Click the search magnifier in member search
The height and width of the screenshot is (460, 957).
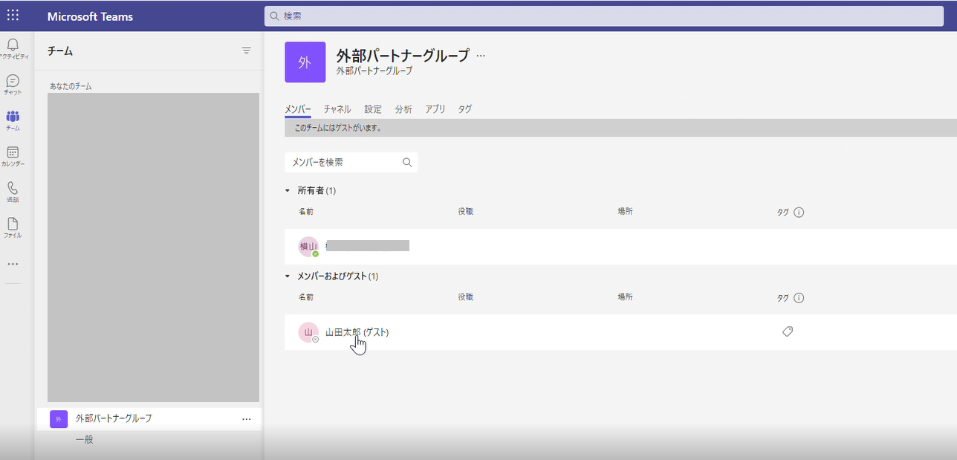pyautogui.click(x=407, y=162)
